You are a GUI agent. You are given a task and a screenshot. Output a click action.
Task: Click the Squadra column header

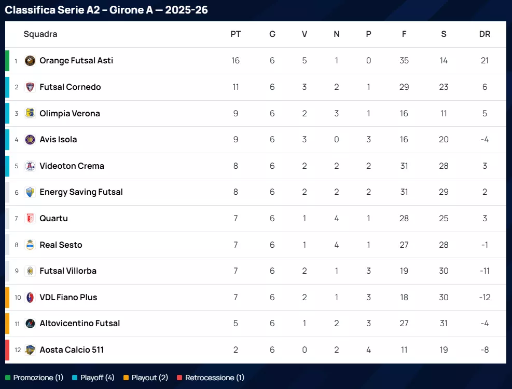40,34
